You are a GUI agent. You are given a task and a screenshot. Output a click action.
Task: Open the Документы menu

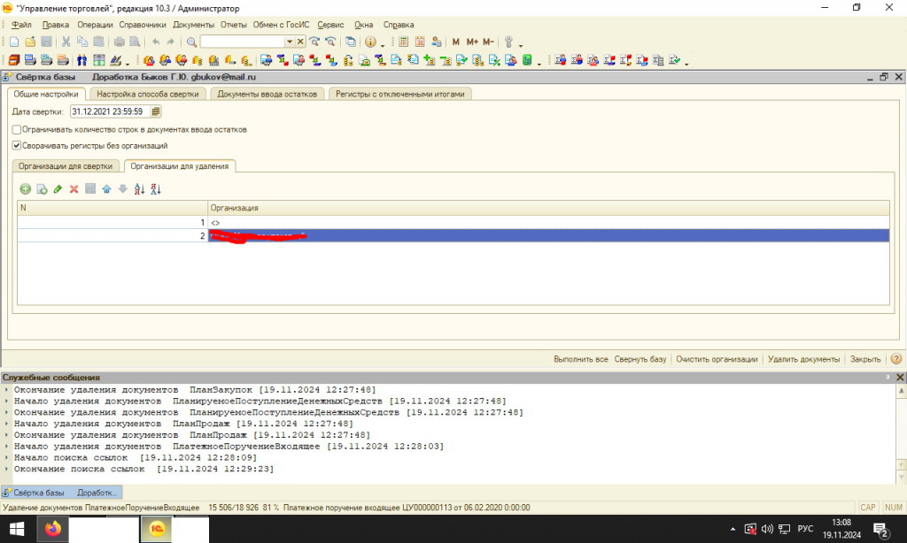pos(193,25)
